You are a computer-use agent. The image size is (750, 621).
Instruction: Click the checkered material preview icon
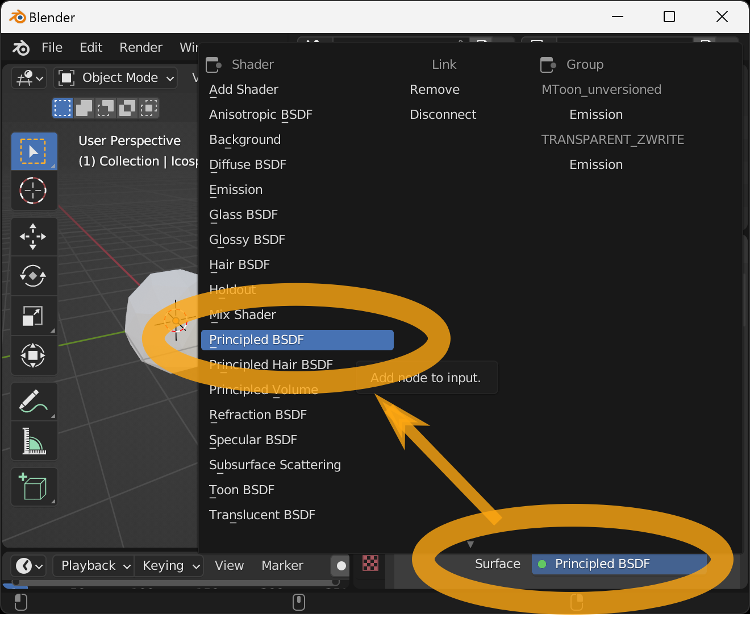point(370,563)
